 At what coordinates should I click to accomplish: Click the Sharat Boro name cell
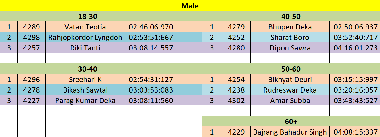(x=290, y=38)
